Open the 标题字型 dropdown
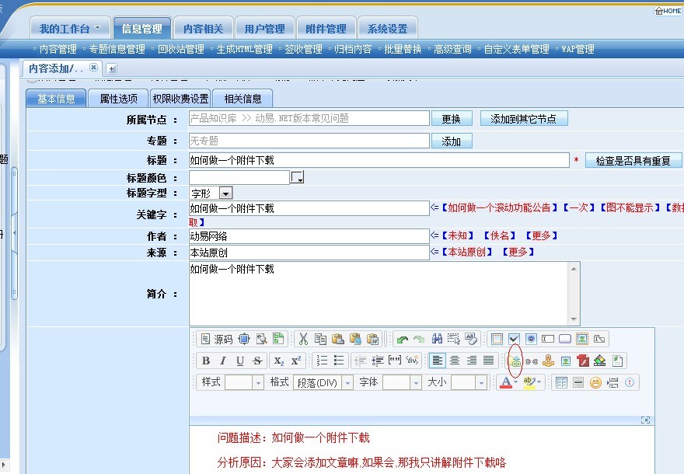 (225, 193)
